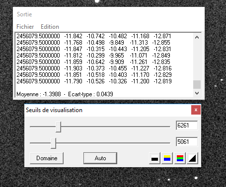Click the value -10.742 in first row
The image size is (226, 187).
tap(95, 36)
